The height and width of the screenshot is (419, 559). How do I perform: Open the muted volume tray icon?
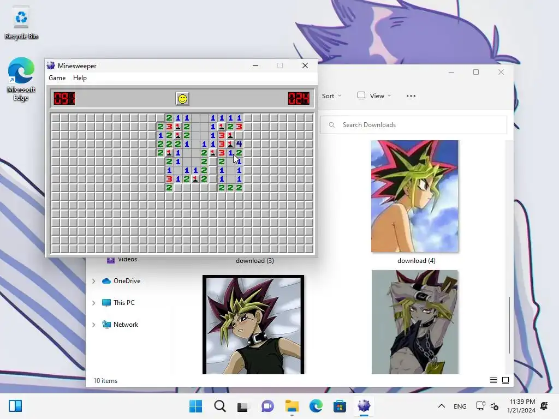(495, 406)
